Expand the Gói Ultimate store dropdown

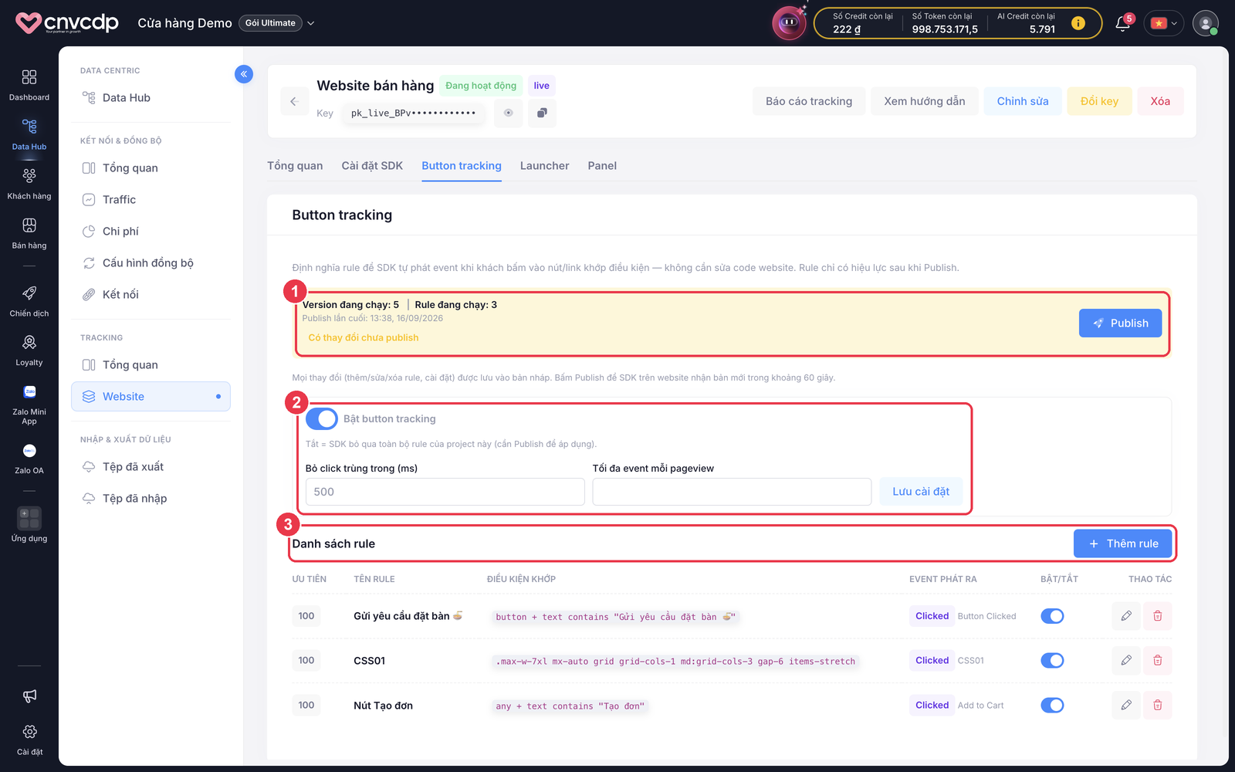pyautogui.click(x=277, y=23)
